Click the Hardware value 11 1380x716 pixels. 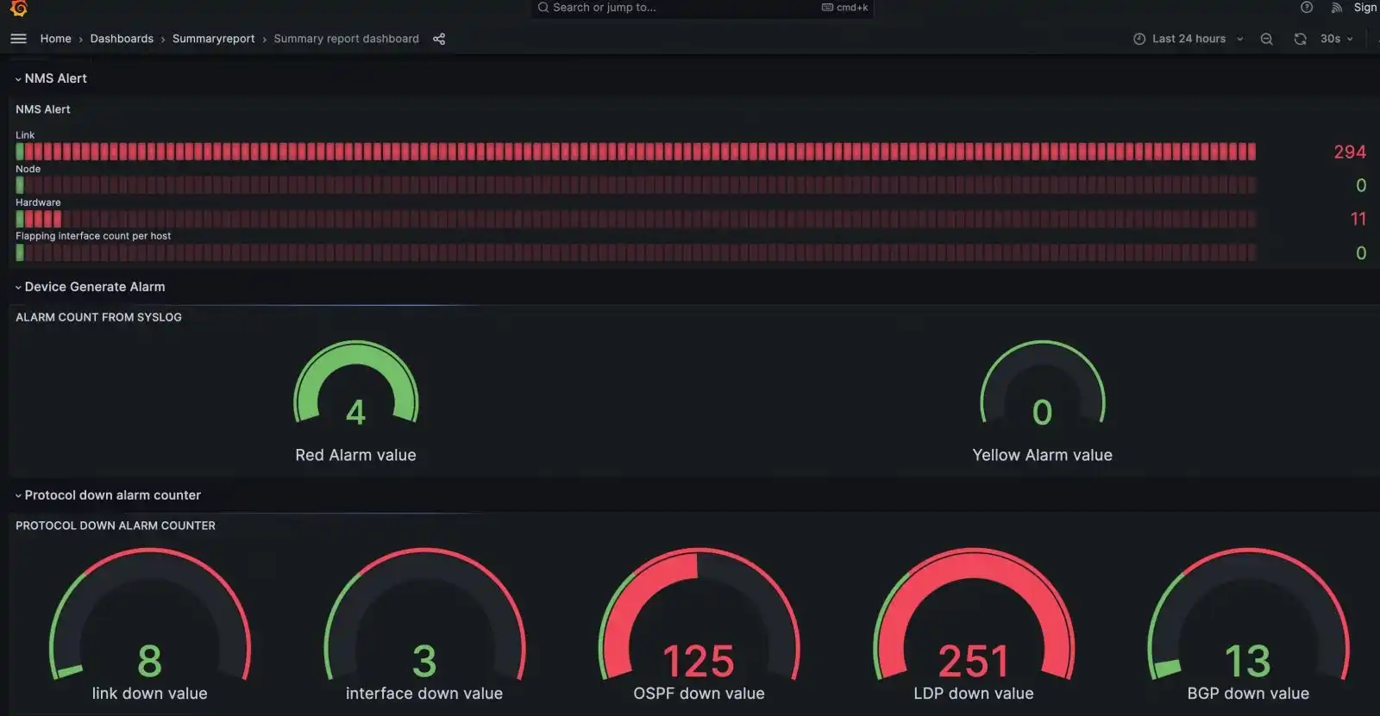[1358, 219]
